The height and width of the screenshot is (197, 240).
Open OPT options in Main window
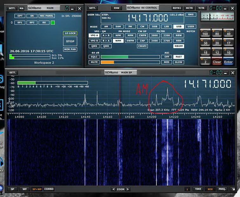pos(20,16)
